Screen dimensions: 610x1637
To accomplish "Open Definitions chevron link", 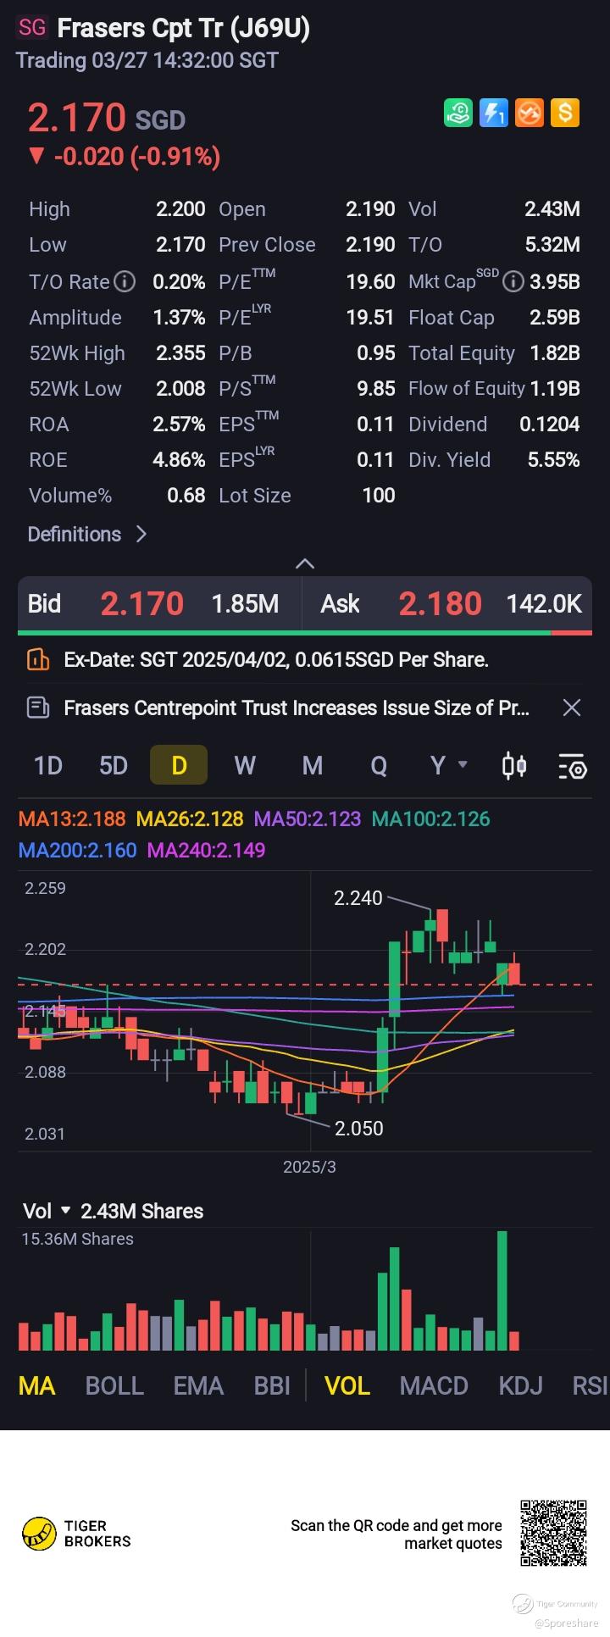I will pyautogui.click(x=87, y=534).
